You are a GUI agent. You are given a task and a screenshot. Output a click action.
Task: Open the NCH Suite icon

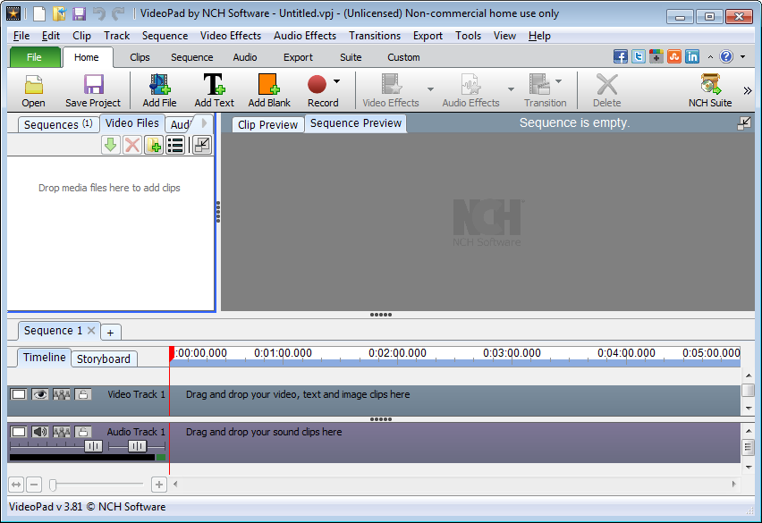[710, 84]
